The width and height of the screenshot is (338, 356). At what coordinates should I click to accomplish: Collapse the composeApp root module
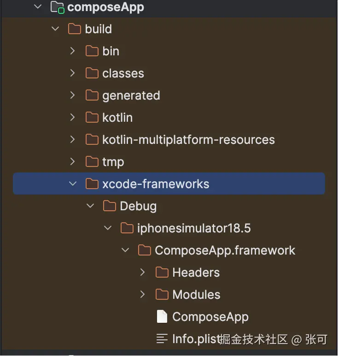pyautogui.click(x=38, y=7)
